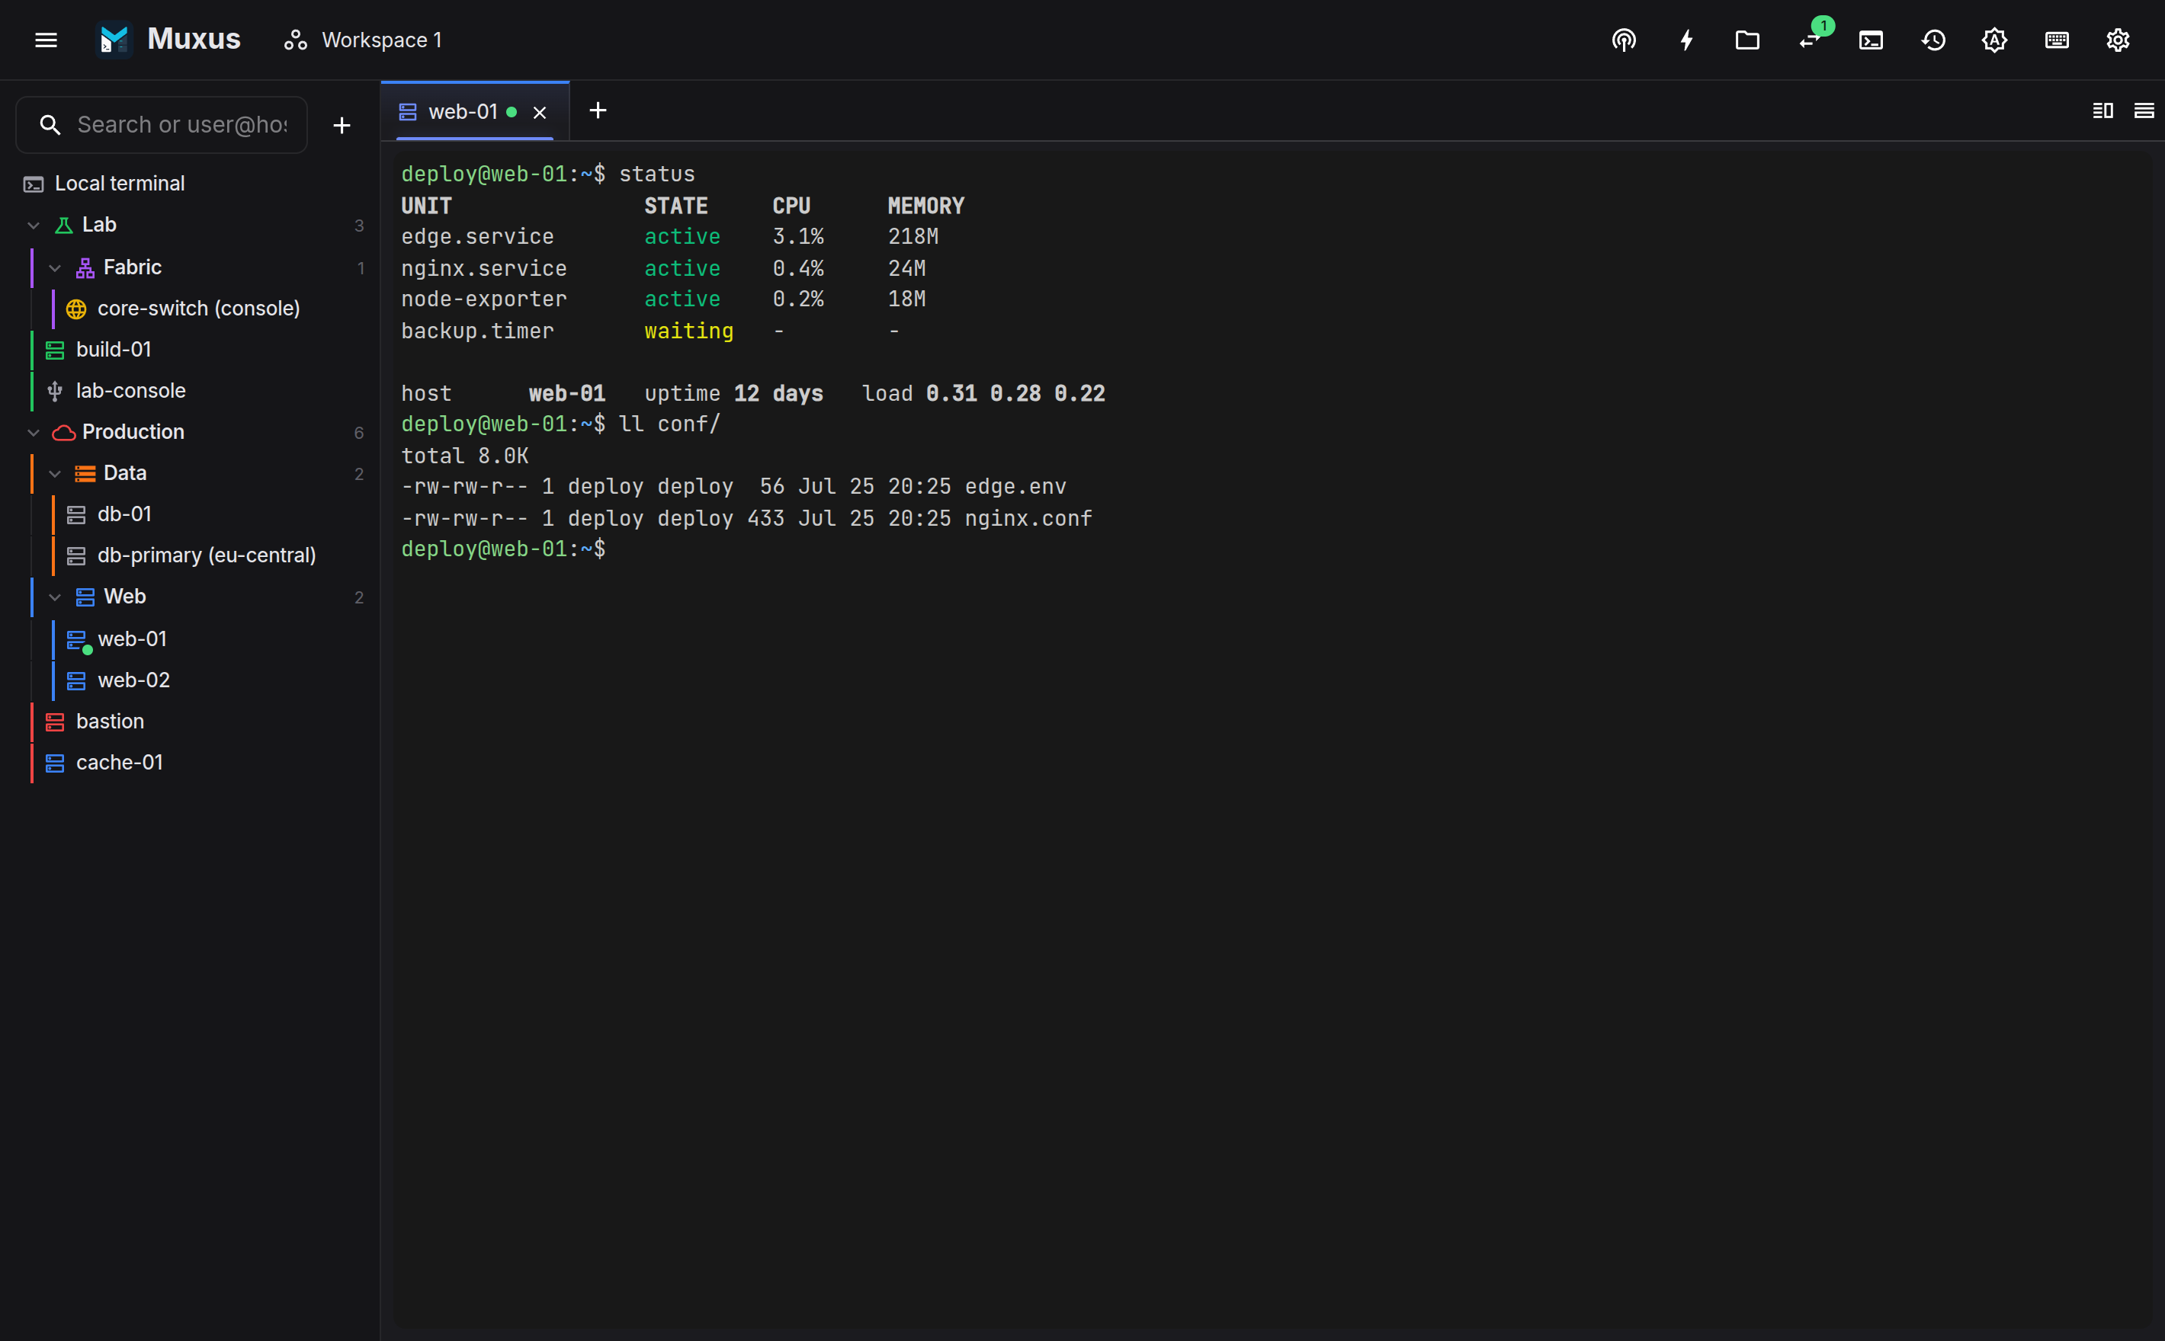Click the search magnifier icon
The width and height of the screenshot is (2165, 1341).
50,125
